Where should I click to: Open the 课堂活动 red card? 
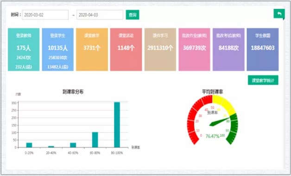coord(126,50)
